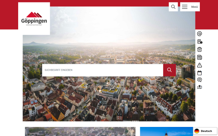
Task: Open the heart speech bubble sidebar icon
Action: pos(199,80)
